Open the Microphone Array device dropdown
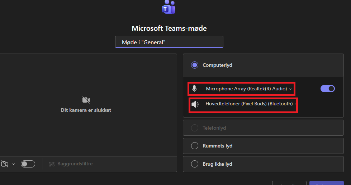Viewport: 351px width, 185px height. coord(249,89)
